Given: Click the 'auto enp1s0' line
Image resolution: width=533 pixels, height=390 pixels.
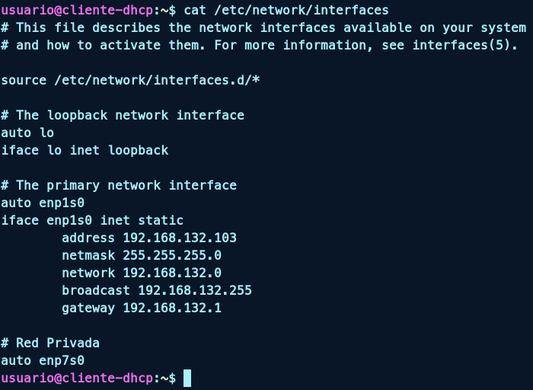Looking at the screenshot, I should click(43, 203).
